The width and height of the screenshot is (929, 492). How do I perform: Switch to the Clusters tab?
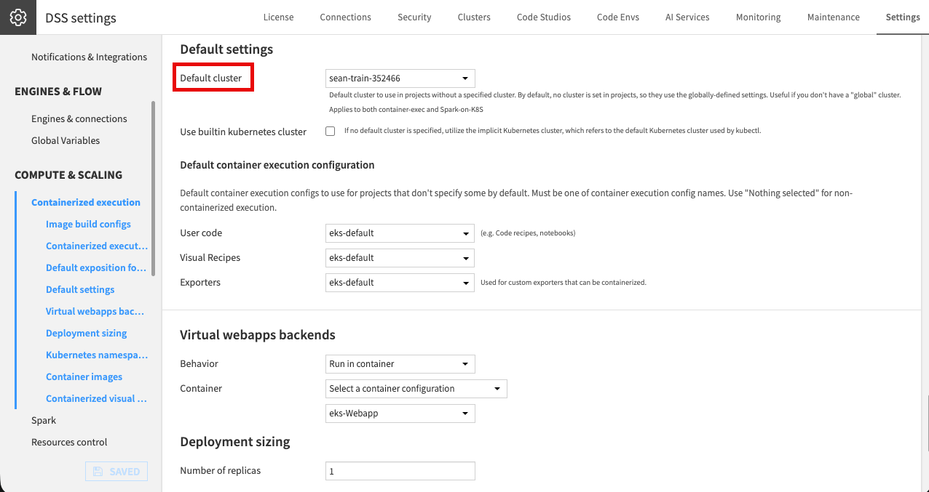coord(474,17)
